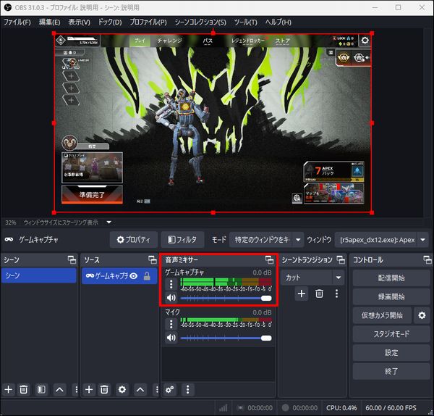The width and height of the screenshot is (434, 416).
Task: Mute マイク audio speaker icon
Action: pos(171,338)
